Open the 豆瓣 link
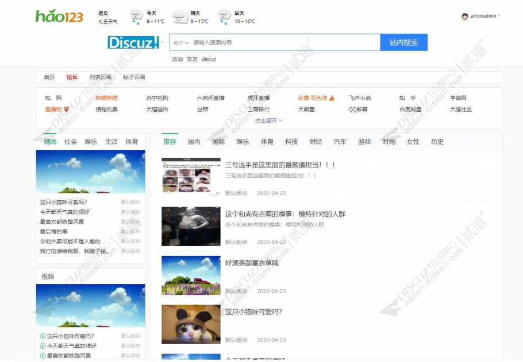Screen dimensions: 523x362 pos(202,109)
